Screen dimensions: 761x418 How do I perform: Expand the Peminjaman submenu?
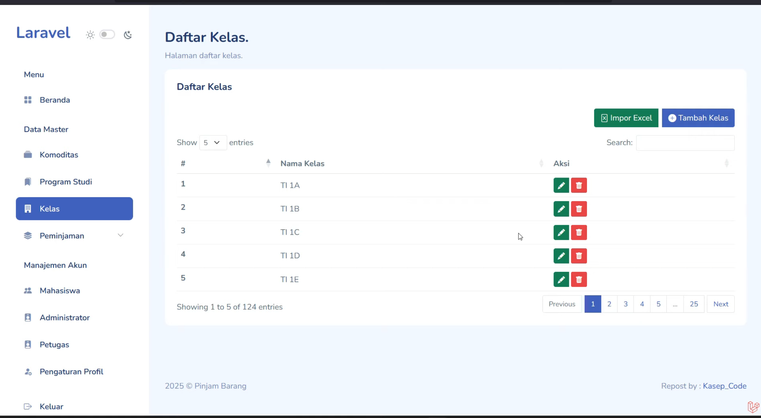coord(74,236)
